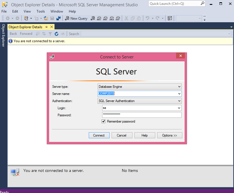Click Forward in Object Explorer Details
This screenshot has width=234, height=193.
(x=26, y=34)
